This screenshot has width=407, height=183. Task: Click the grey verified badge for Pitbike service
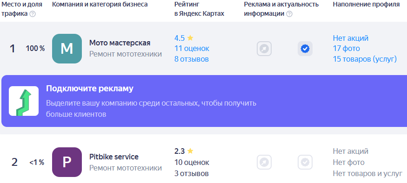point(305,162)
